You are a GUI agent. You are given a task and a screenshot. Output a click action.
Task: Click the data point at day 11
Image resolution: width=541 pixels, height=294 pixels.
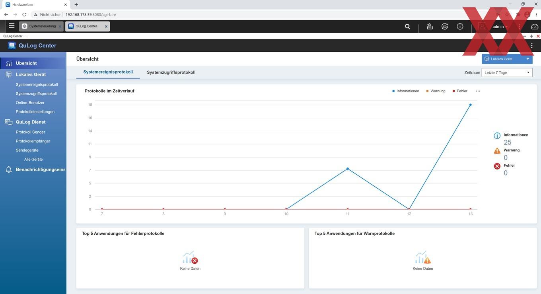click(x=348, y=169)
